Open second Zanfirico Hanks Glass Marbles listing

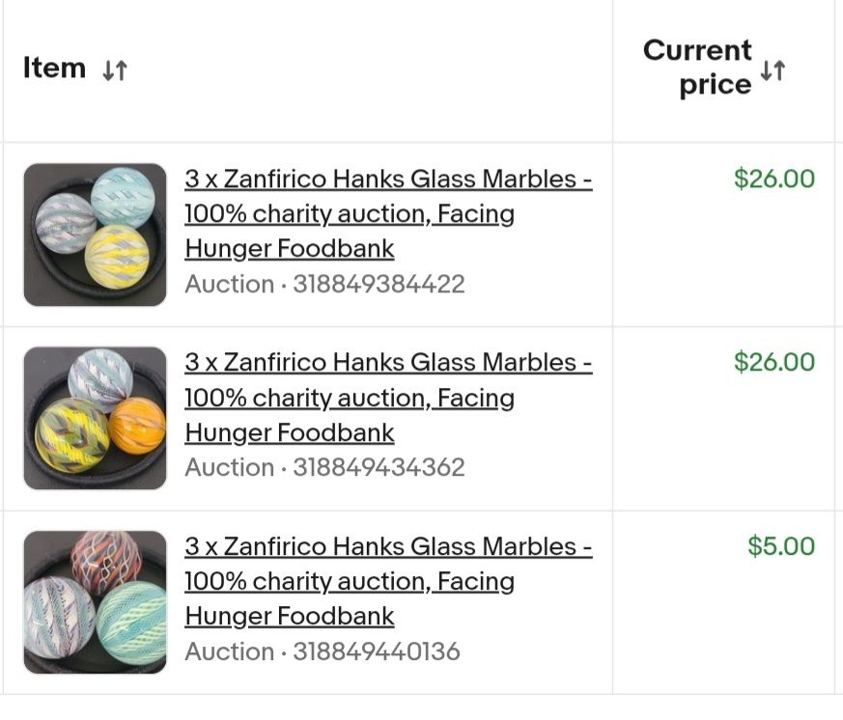coord(388,398)
